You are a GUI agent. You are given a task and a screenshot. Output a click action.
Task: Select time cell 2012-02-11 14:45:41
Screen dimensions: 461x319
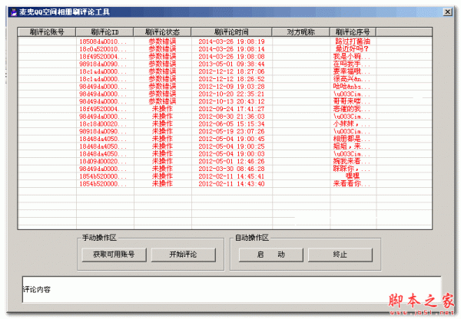[x=231, y=176]
